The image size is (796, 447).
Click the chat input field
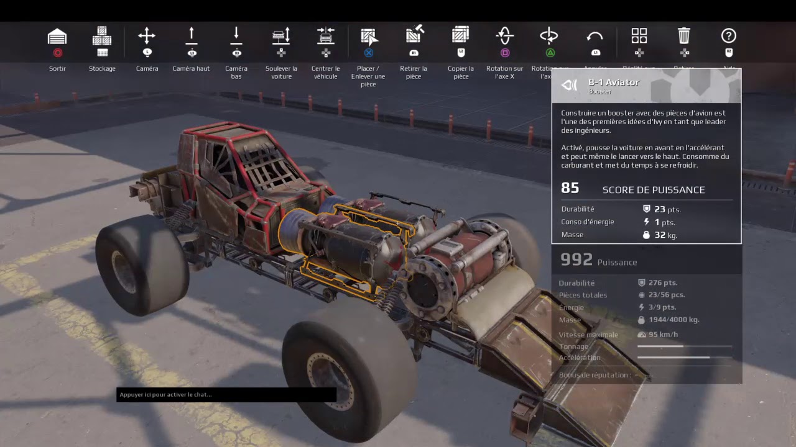click(x=226, y=395)
